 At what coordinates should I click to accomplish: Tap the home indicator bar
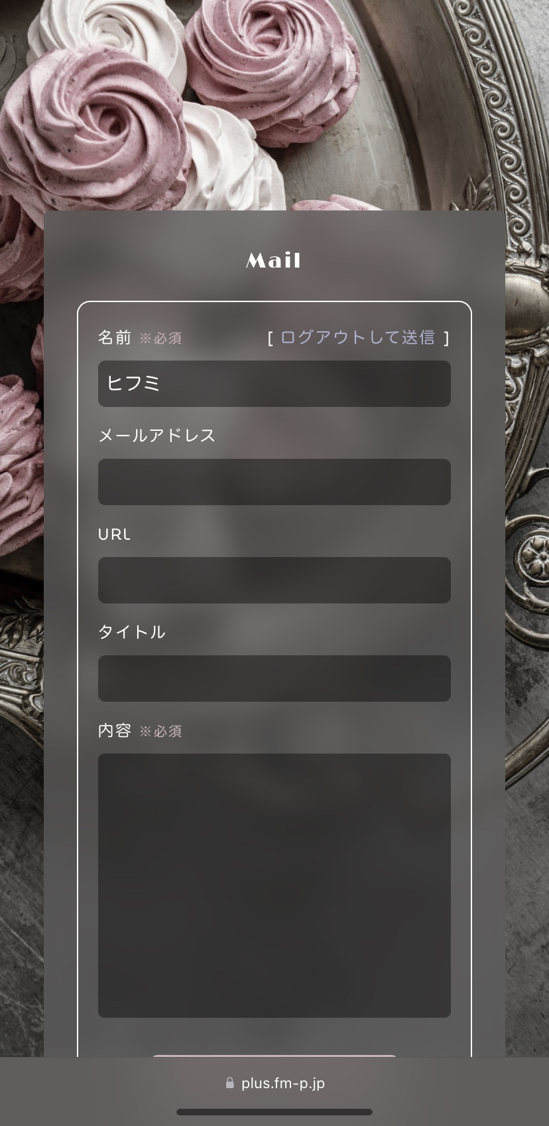click(x=274, y=1112)
